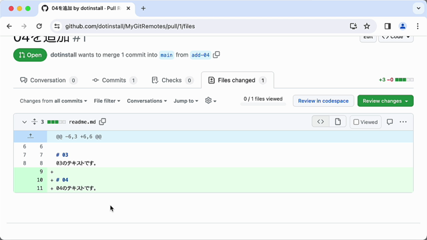Open diff view settings gear
Image resolution: width=427 pixels, height=240 pixels.
211,101
